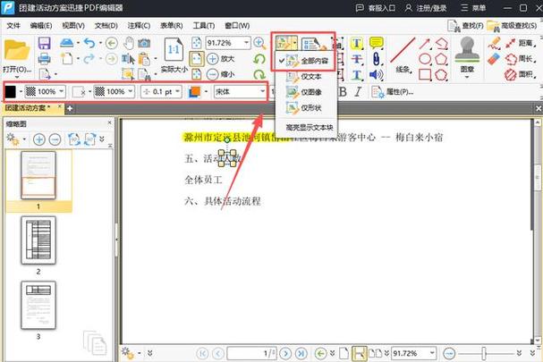The height and width of the screenshot is (362, 543).
Task: Open the 图章 stamp tool
Action: coord(467,57)
